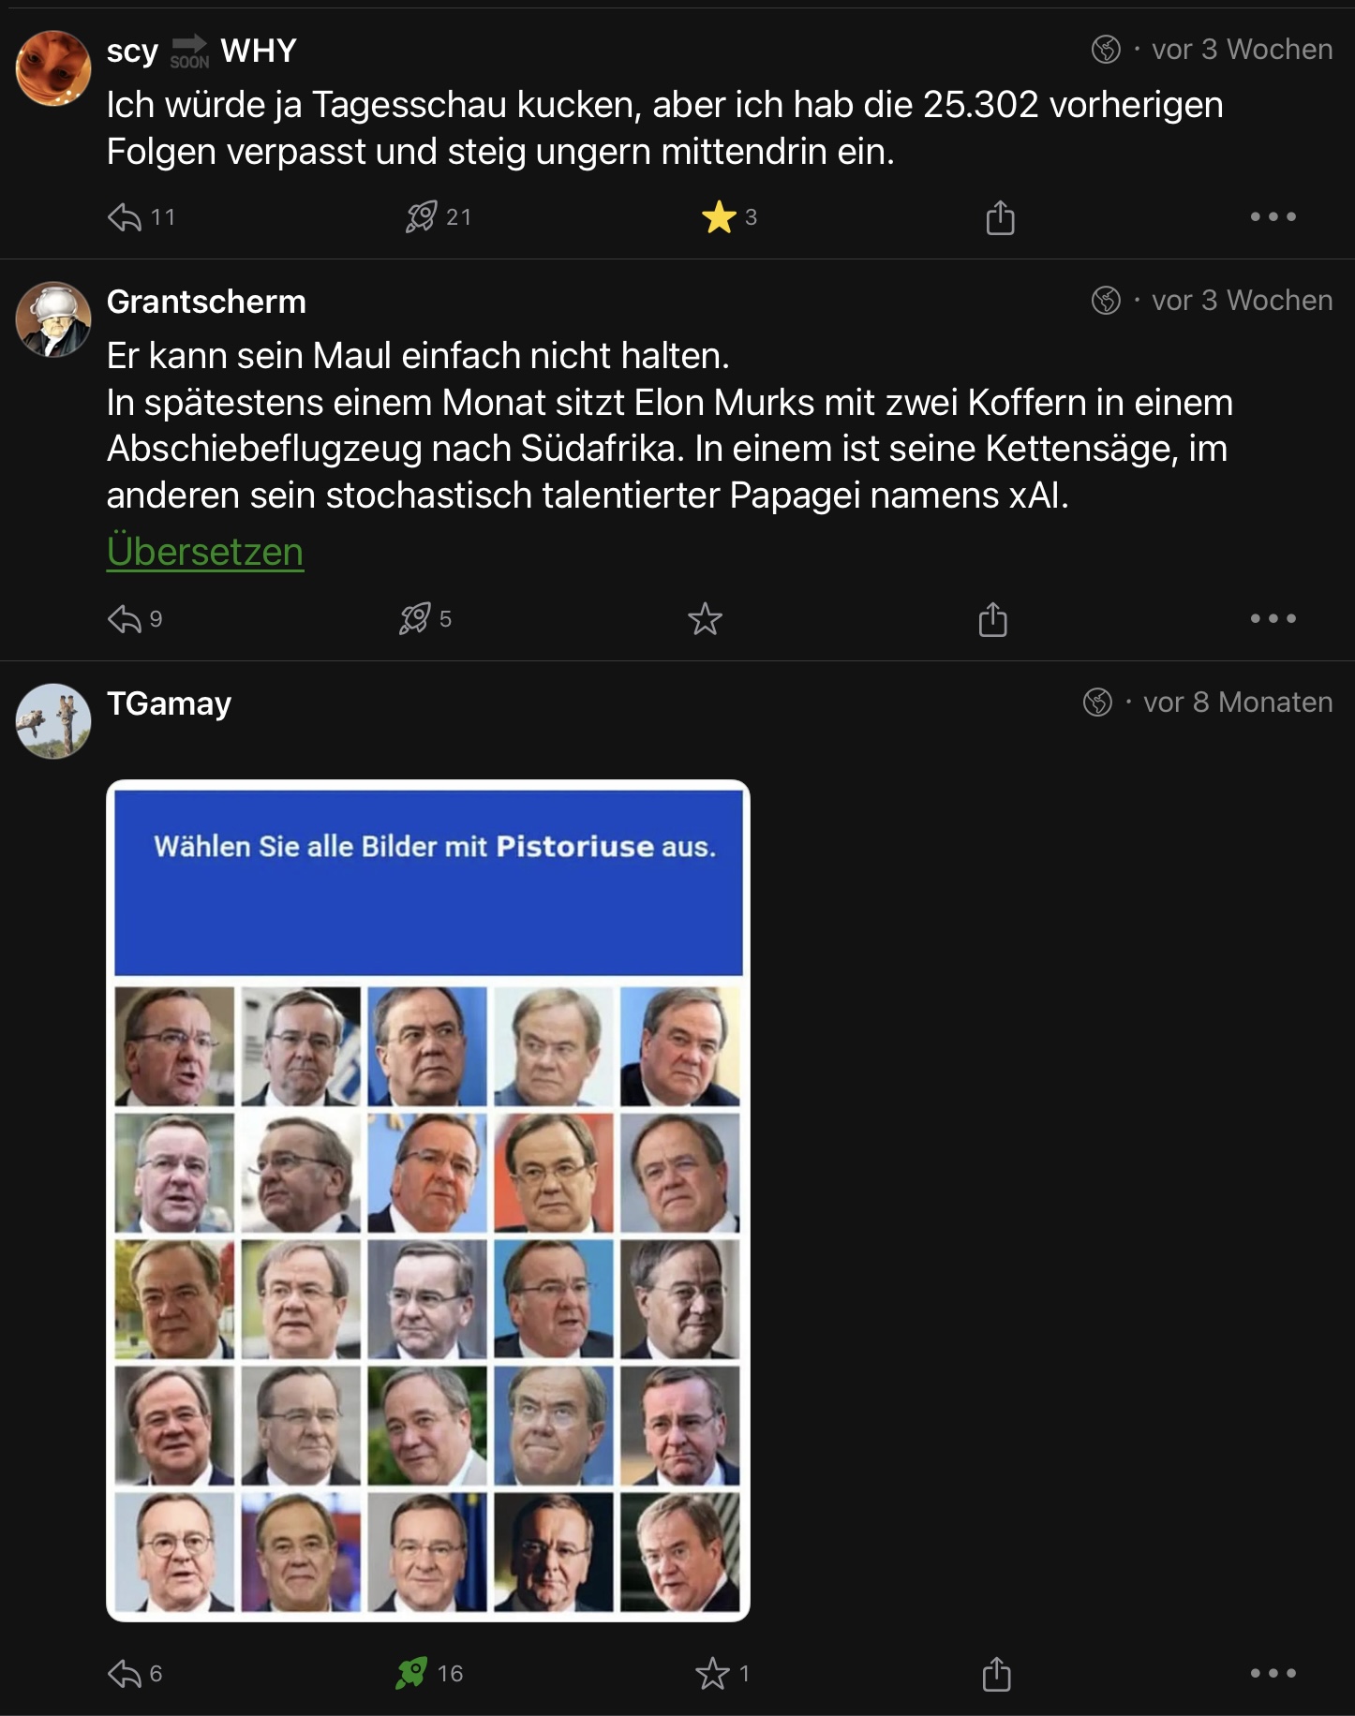Image resolution: width=1355 pixels, height=1716 pixels.
Task: Open more options for TGamay's post
Action: [x=1273, y=1674]
